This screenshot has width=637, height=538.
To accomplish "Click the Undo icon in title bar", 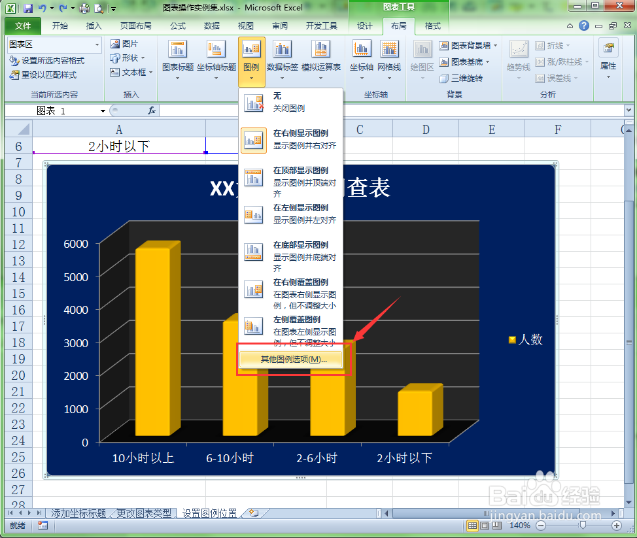I will pos(42,8).
